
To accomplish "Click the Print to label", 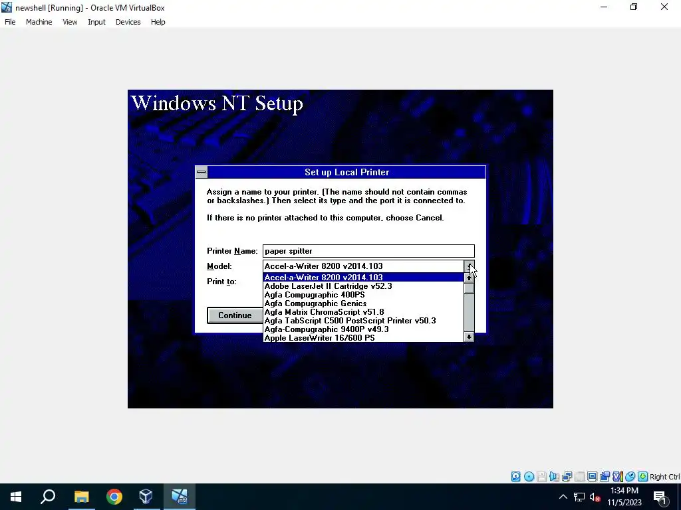I will pos(221,282).
